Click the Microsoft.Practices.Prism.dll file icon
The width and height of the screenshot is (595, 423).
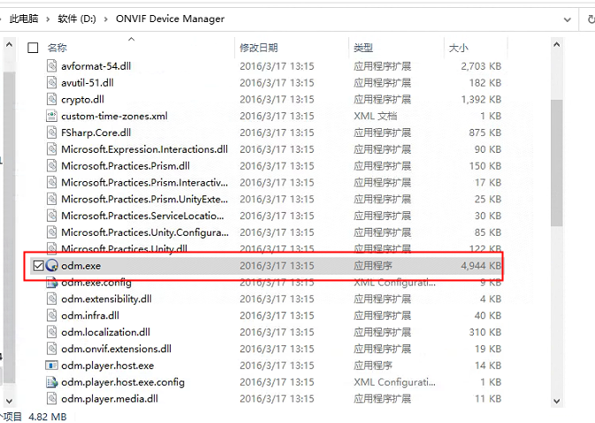pos(51,166)
